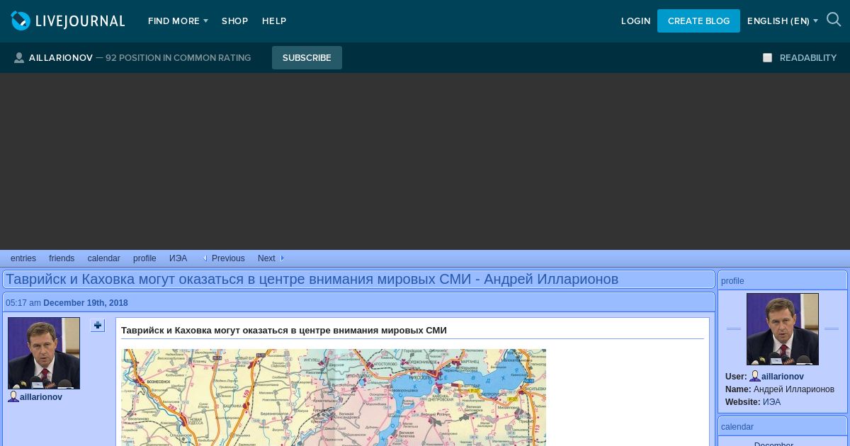The height and width of the screenshot is (446, 850).
Task: Expand the Find More dropdown
Action: 178,21
